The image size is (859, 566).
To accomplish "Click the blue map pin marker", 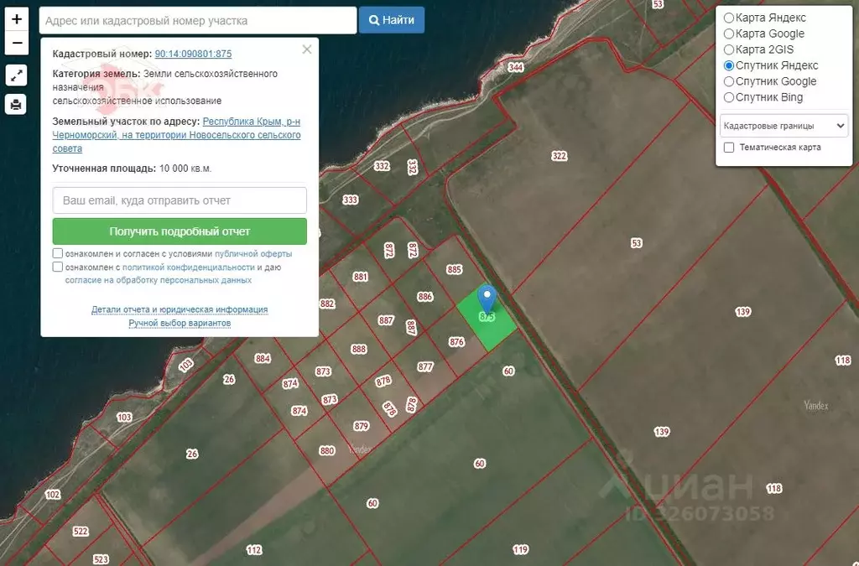I will 487,299.
